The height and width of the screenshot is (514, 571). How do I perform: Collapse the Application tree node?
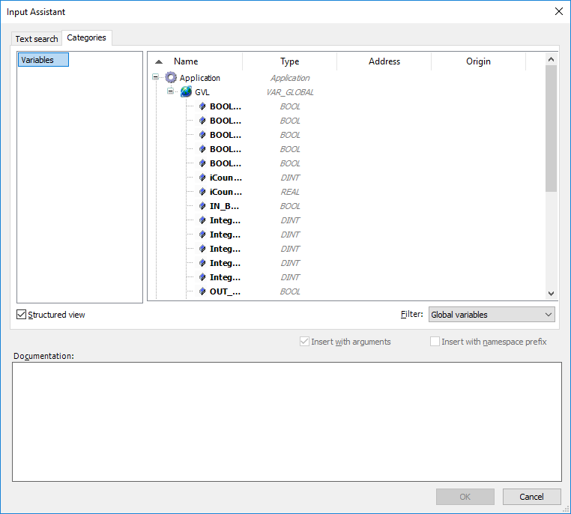[156, 78]
